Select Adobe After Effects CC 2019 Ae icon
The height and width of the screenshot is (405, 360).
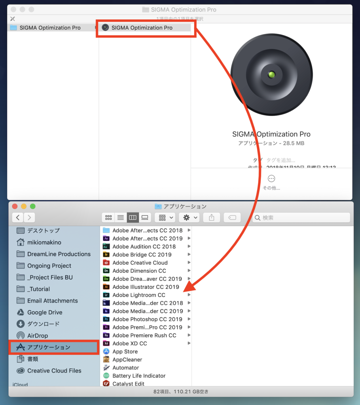(106, 238)
